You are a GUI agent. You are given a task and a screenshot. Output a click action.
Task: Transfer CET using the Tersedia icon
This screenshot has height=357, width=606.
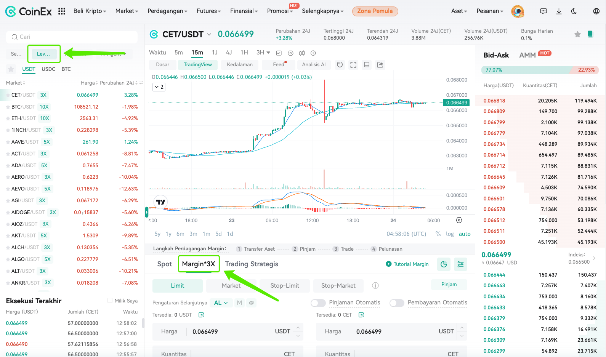click(361, 315)
